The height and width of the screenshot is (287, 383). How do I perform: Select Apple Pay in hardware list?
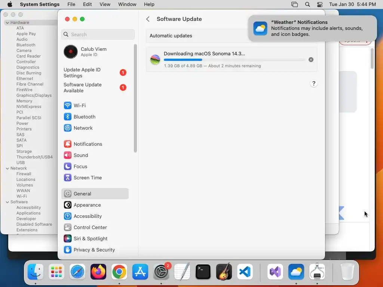pyautogui.click(x=26, y=34)
